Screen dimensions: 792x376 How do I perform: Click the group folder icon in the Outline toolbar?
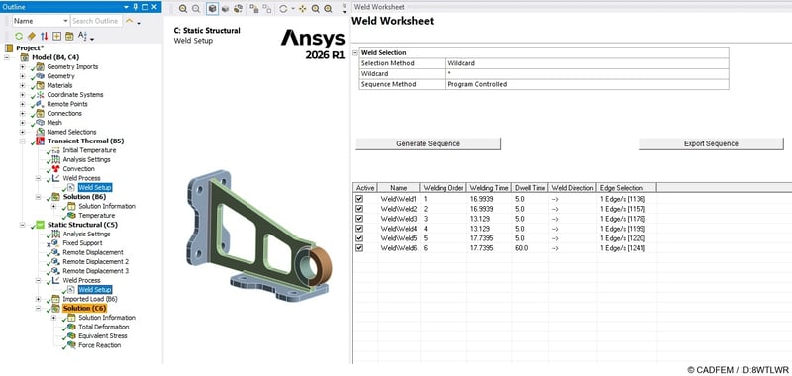click(69, 36)
